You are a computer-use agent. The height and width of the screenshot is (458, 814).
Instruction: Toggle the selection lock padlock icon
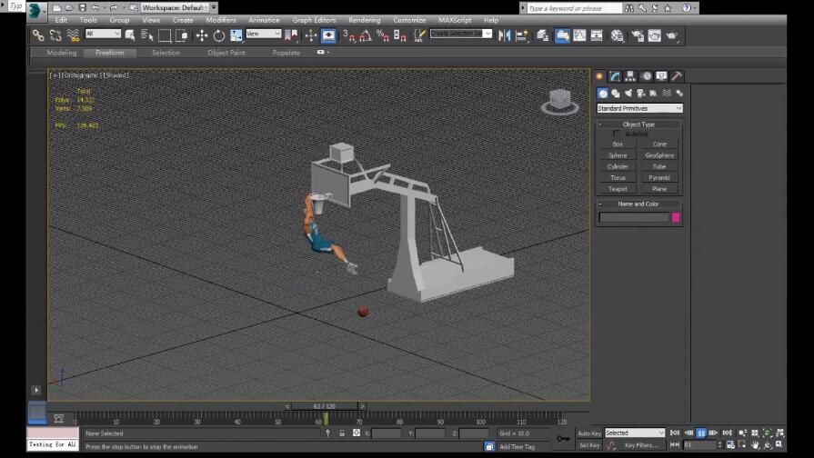[342, 433]
